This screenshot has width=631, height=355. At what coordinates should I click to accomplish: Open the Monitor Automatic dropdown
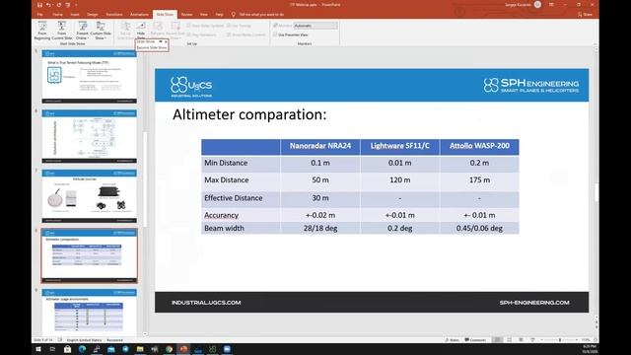point(315,26)
